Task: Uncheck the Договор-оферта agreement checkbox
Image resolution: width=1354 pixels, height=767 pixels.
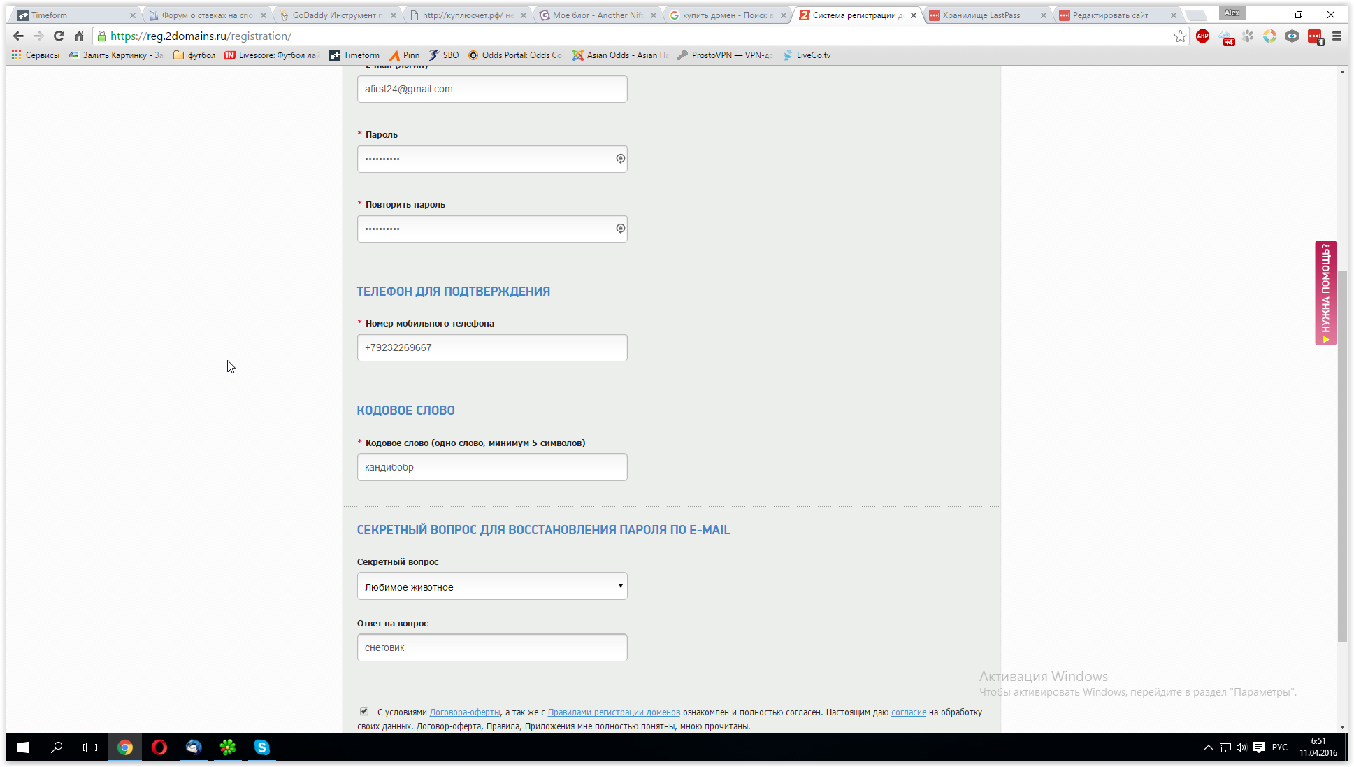Action: tap(364, 711)
